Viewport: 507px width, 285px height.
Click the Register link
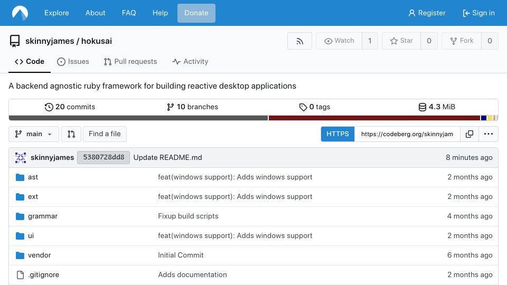(x=427, y=13)
